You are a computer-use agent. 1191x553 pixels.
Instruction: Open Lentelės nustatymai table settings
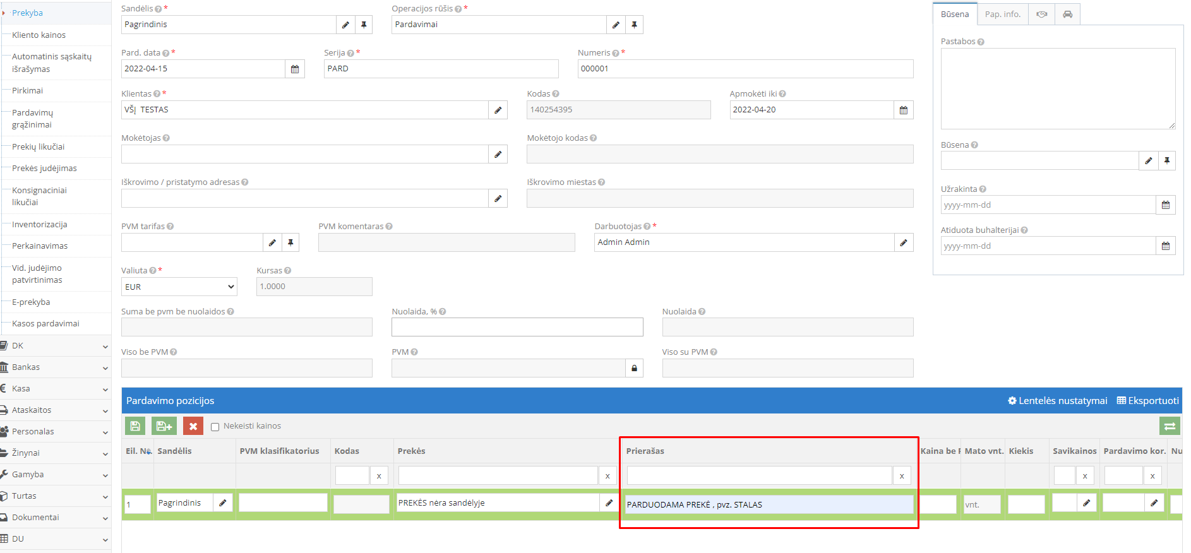tap(1058, 401)
